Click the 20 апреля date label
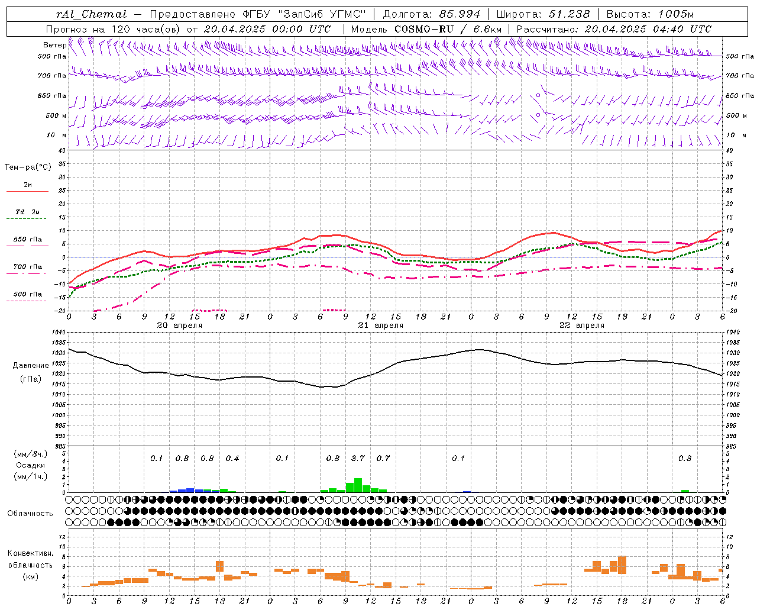This screenshot has width=757, height=606. pyautogui.click(x=180, y=325)
